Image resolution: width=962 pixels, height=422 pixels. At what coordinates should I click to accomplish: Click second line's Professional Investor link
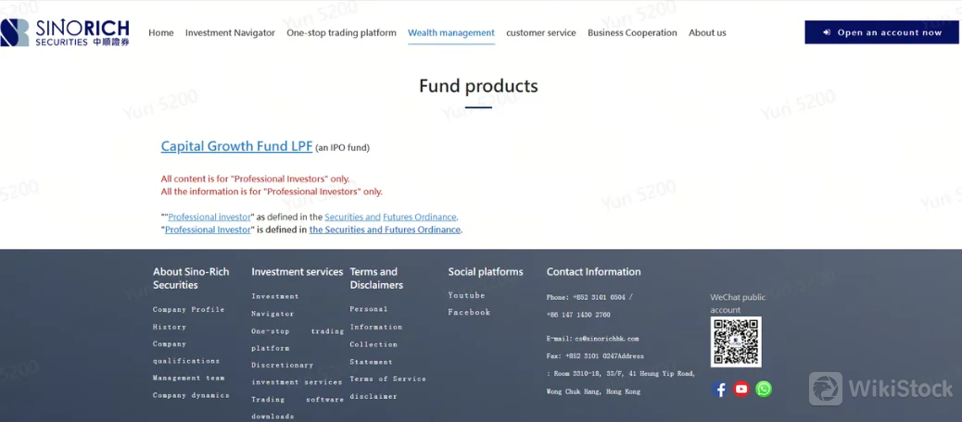coord(208,230)
